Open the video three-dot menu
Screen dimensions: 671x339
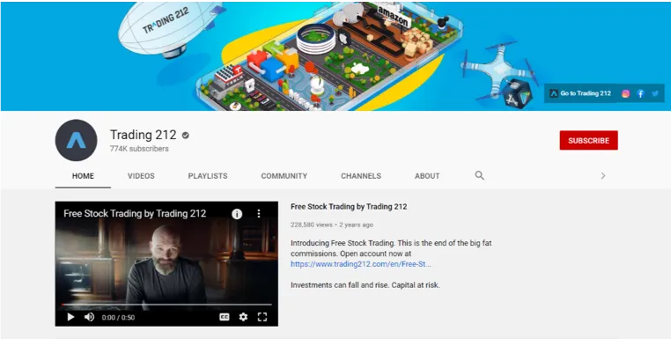coord(259,214)
